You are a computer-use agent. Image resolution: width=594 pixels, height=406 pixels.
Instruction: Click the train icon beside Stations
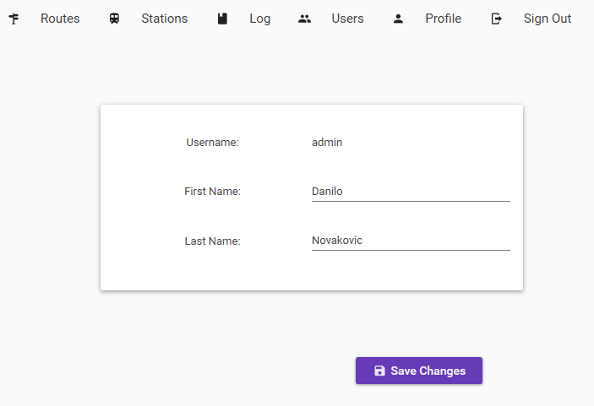tap(114, 19)
